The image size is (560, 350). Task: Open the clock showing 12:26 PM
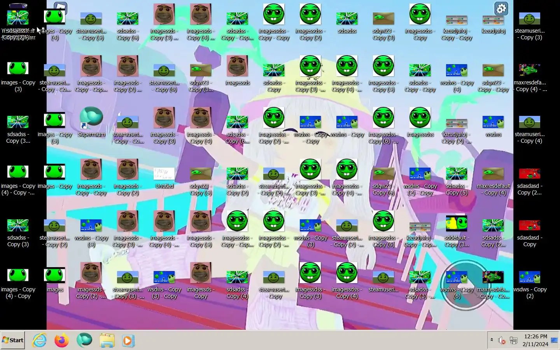(535, 340)
